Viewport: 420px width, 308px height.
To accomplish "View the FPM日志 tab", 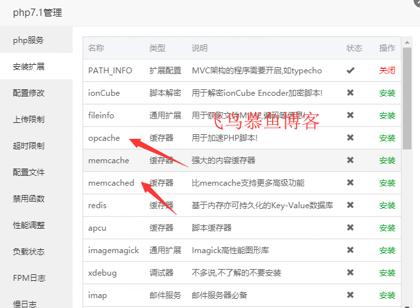I will click(28, 278).
